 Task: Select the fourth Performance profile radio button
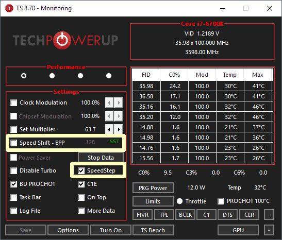pos(109,76)
